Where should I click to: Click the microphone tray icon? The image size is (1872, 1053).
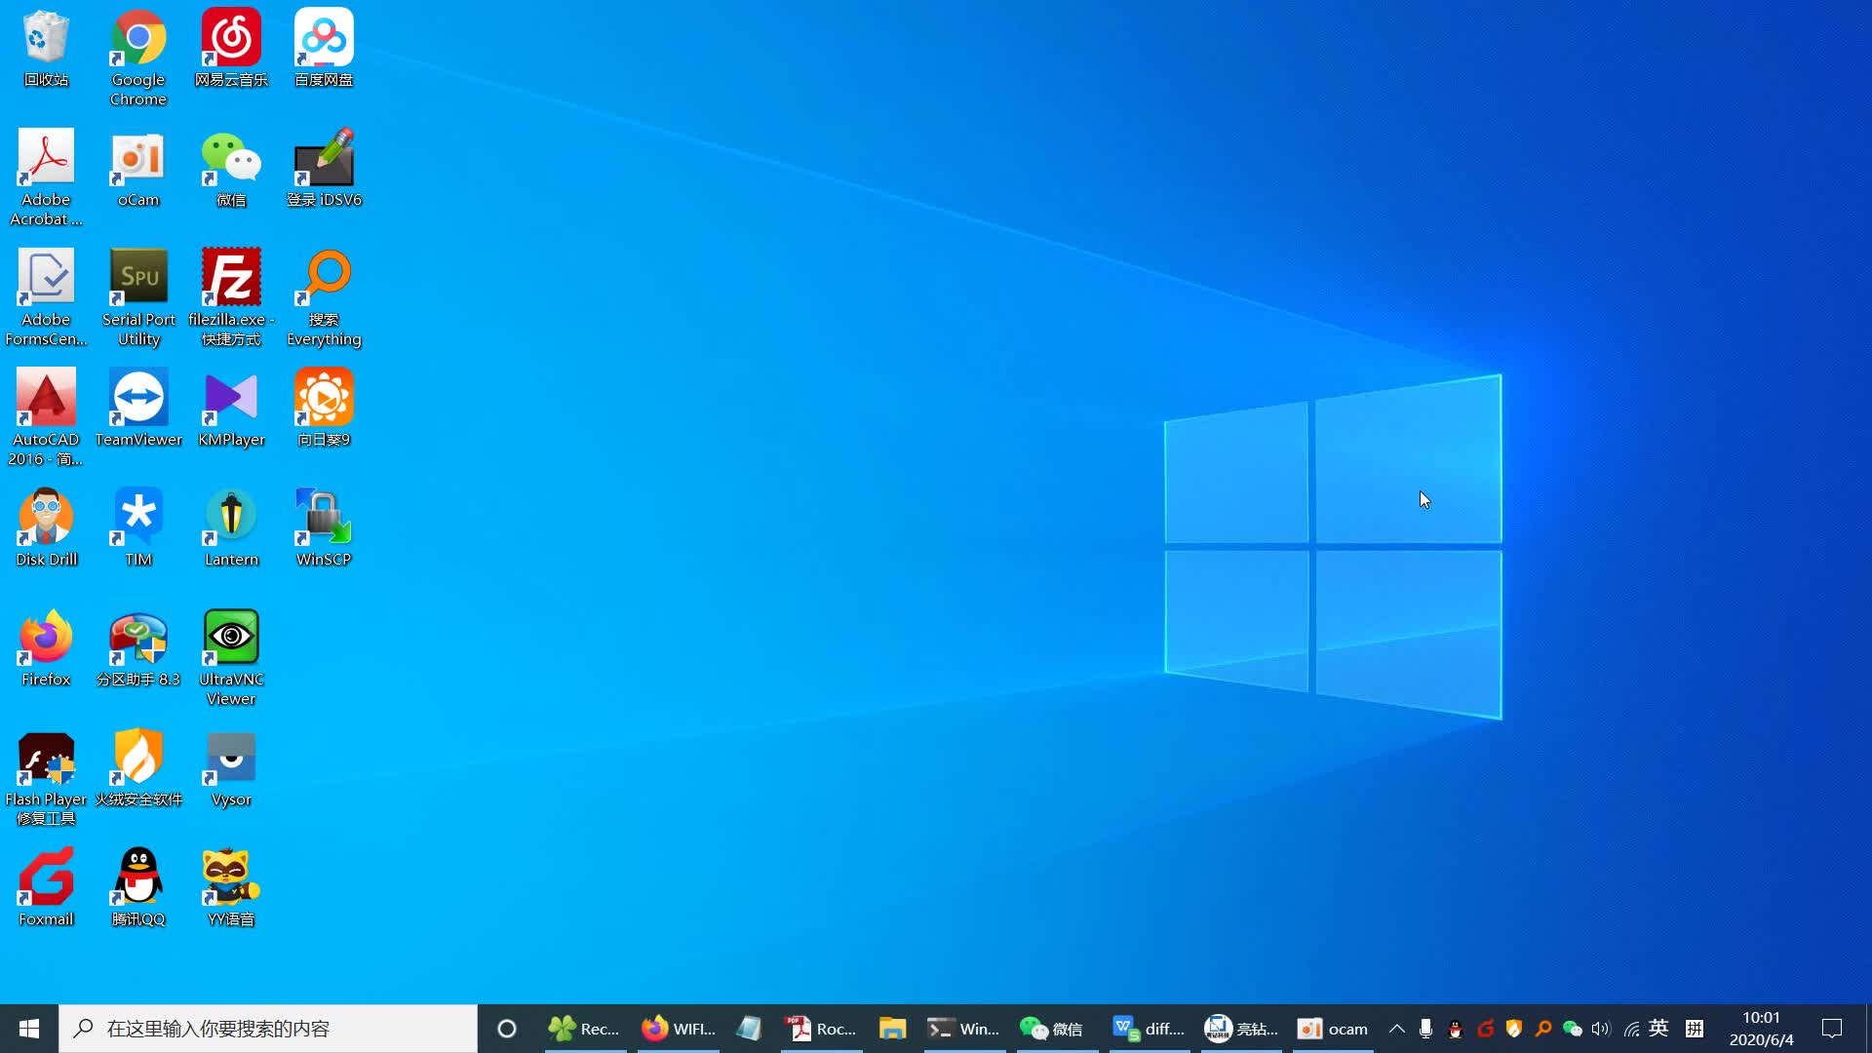[x=1425, y=1029]
